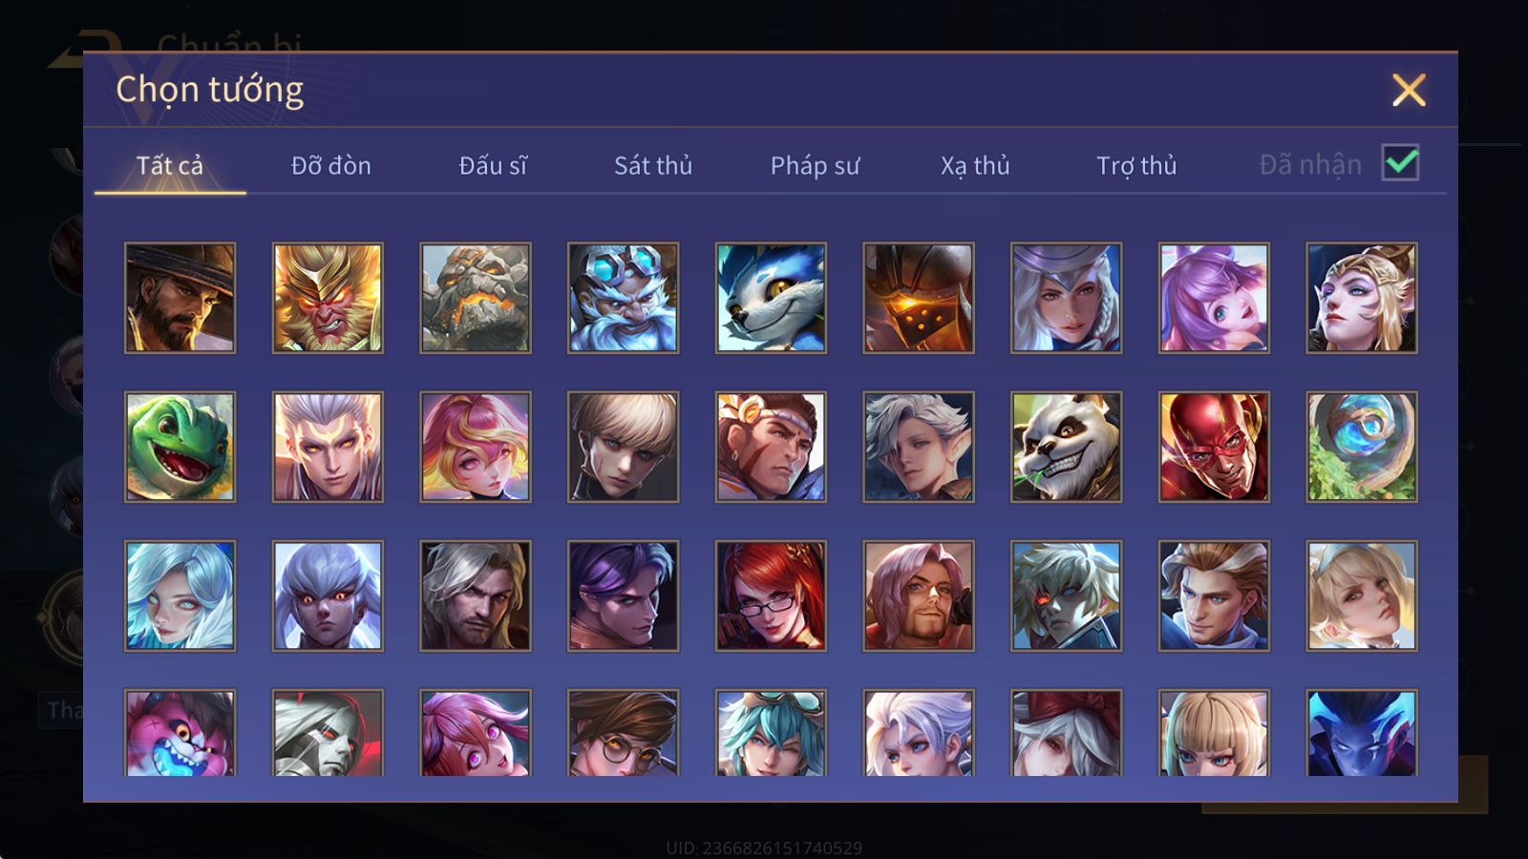Select the pink grinning cat creature hero

click(180, 732)
